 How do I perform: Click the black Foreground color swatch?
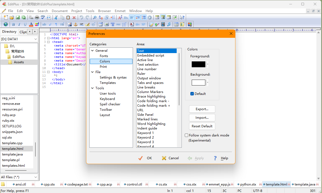[198, 64]
